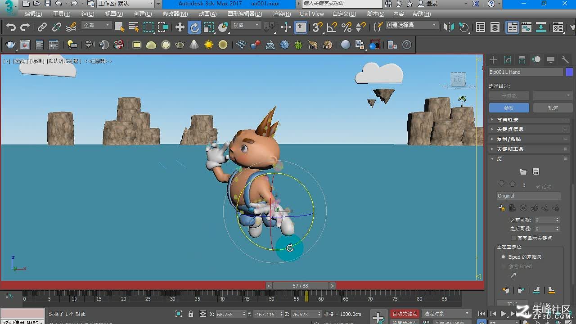576x324 pixels.
Task: Switch to the Hierarchy command panel tab
Action: click(x=522, y=60)
